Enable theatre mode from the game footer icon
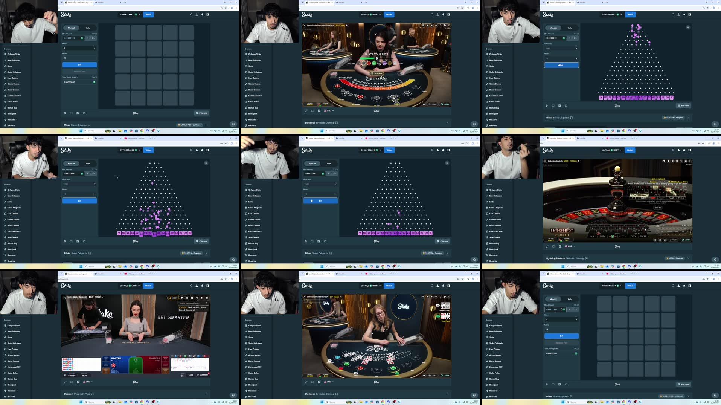Screen dimensions: 721x405 (71, 113)
